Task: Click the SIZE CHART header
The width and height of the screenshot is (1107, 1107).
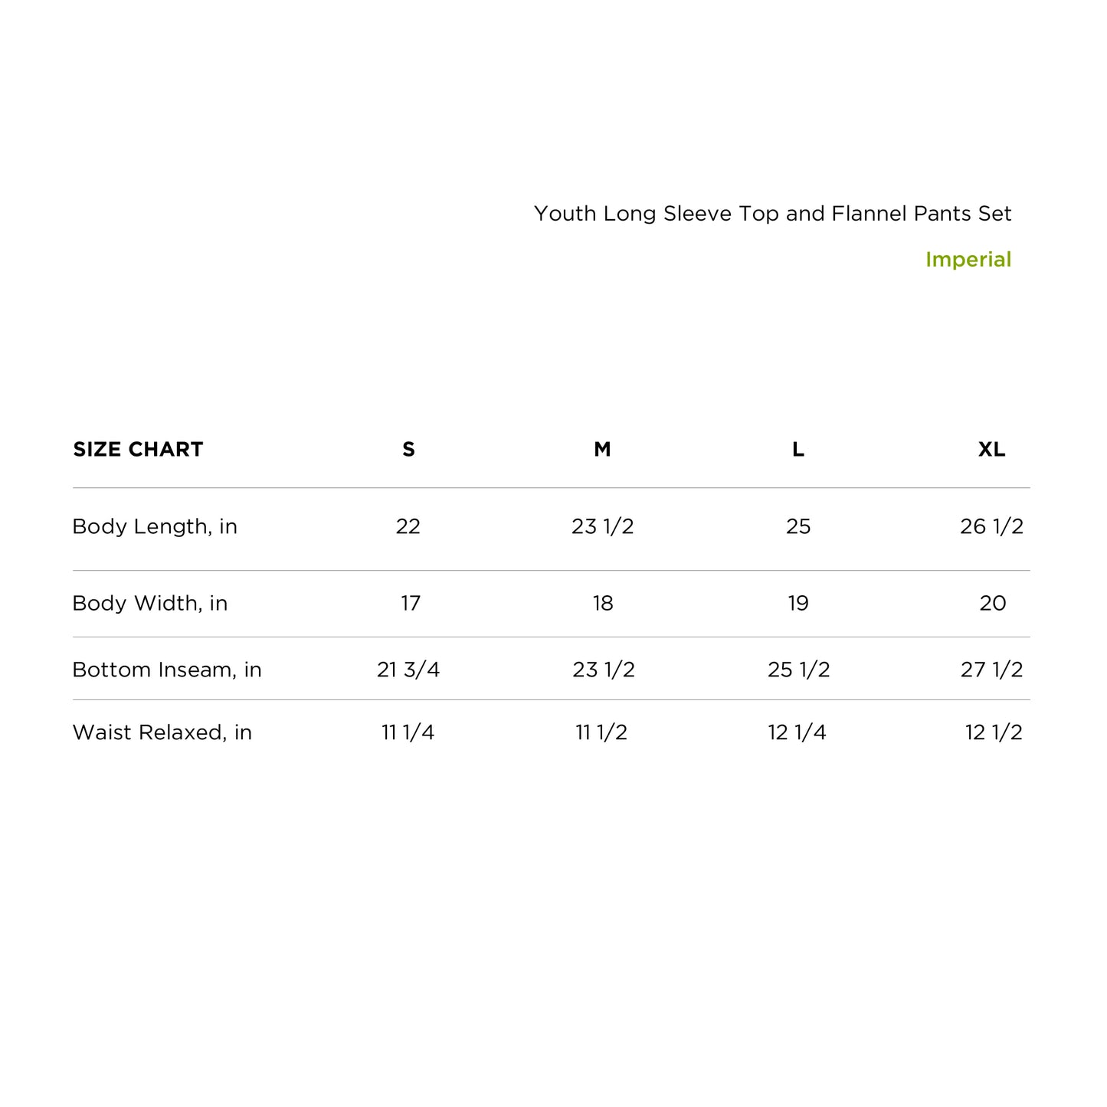Action: click(138, 450)
